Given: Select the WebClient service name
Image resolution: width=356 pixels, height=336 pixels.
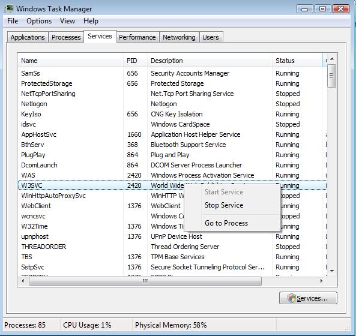Looking at the screenshot, I should (36, 206).
